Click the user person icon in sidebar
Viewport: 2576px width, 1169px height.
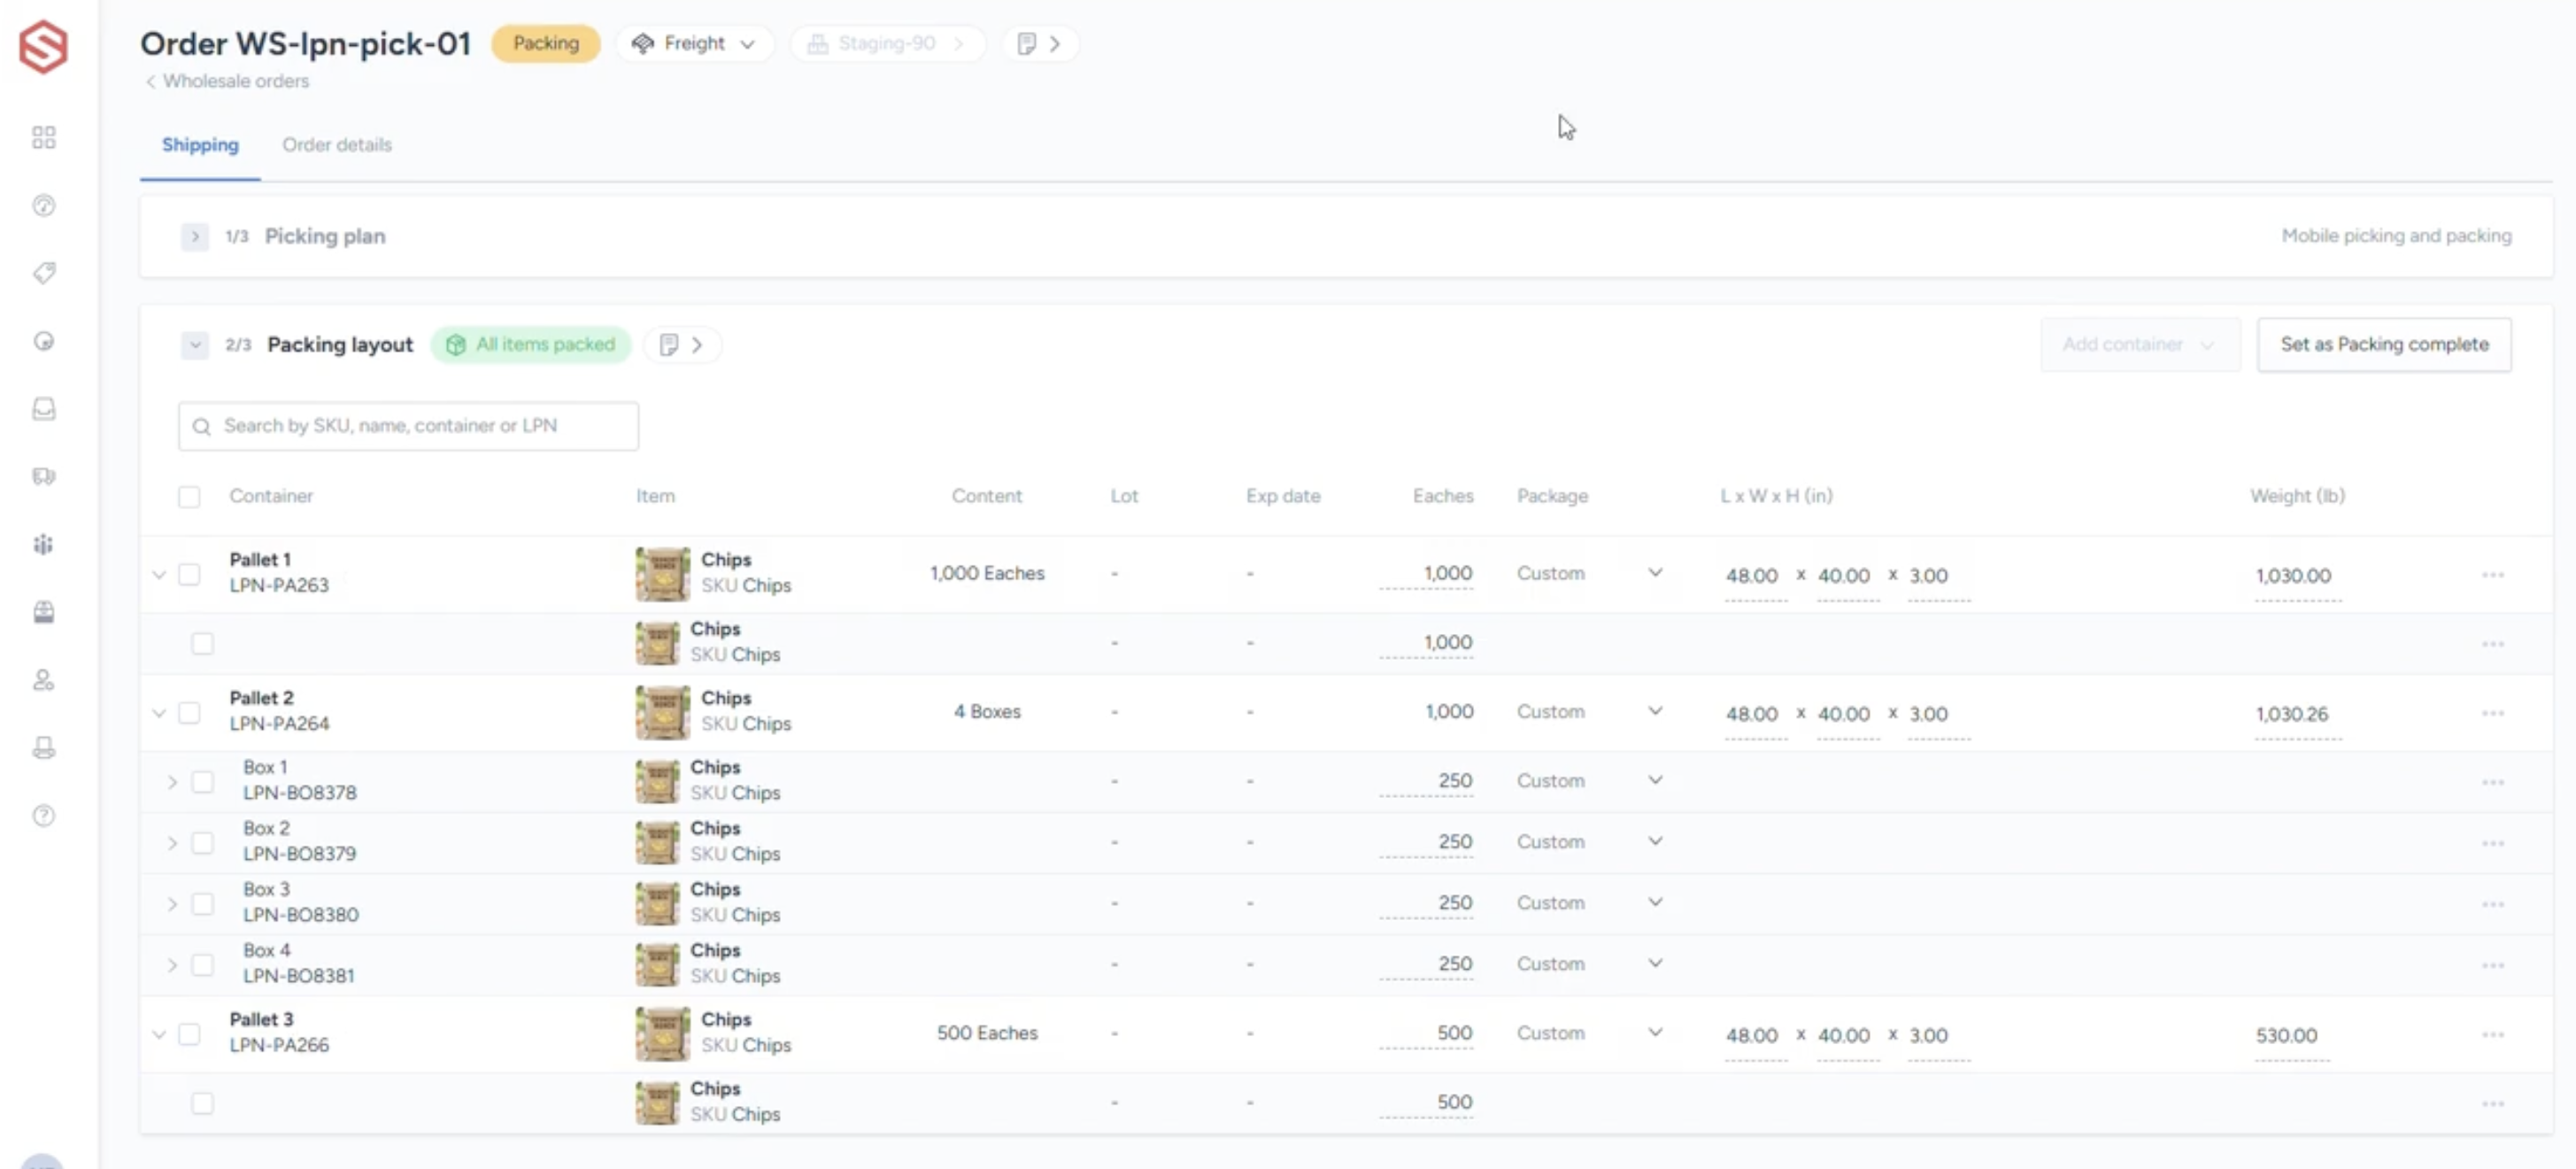click(x=43, y=680)
